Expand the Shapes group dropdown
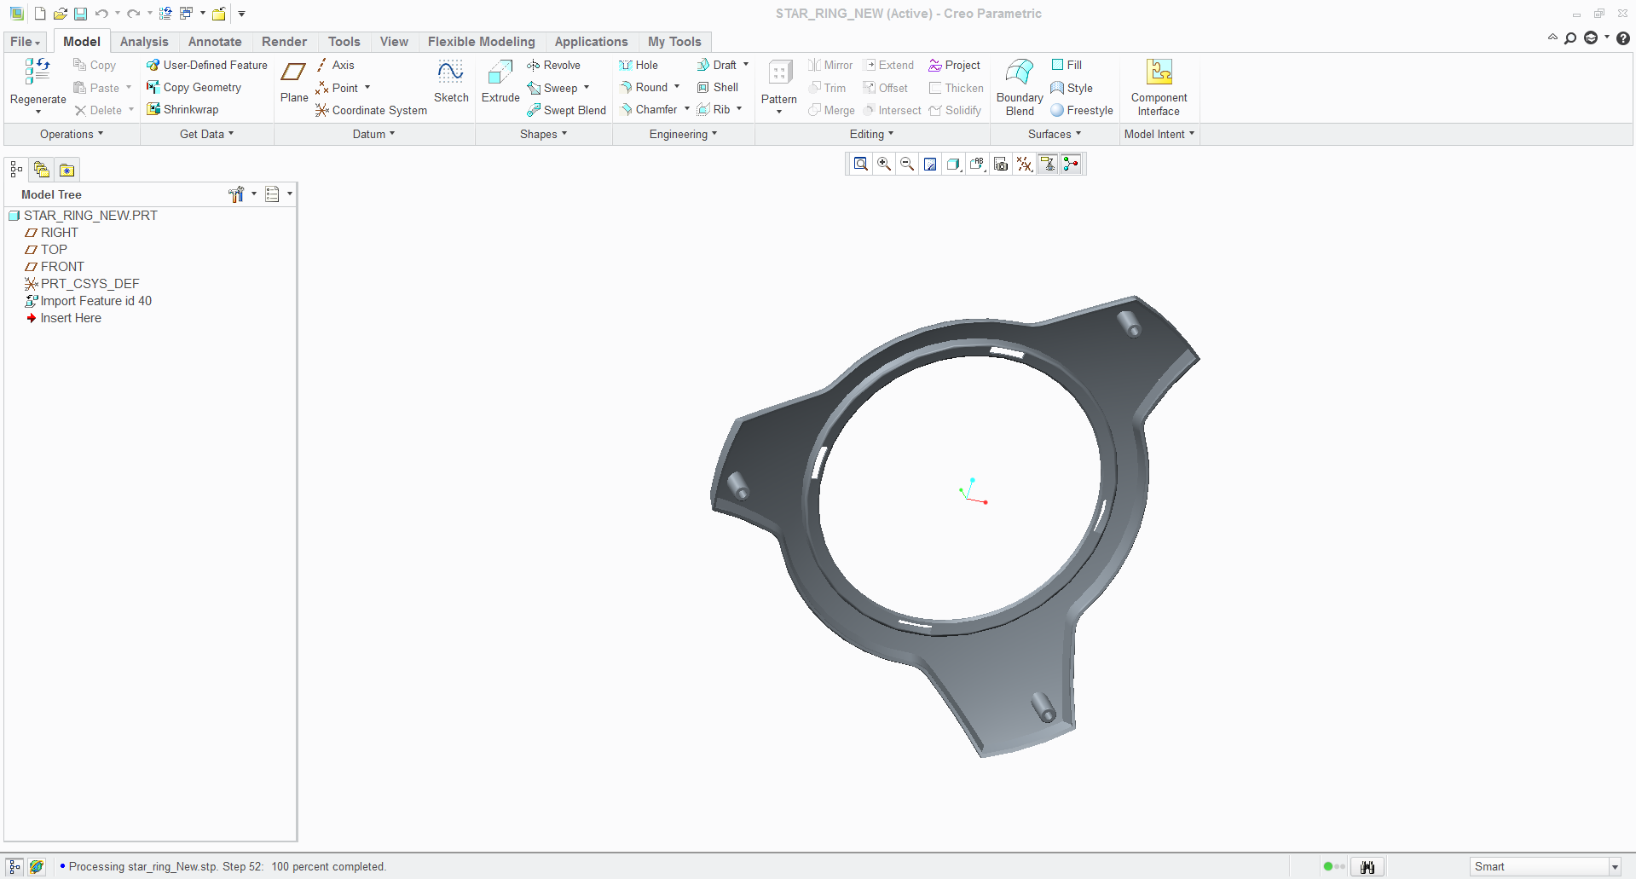 click(x=544, y=134)
